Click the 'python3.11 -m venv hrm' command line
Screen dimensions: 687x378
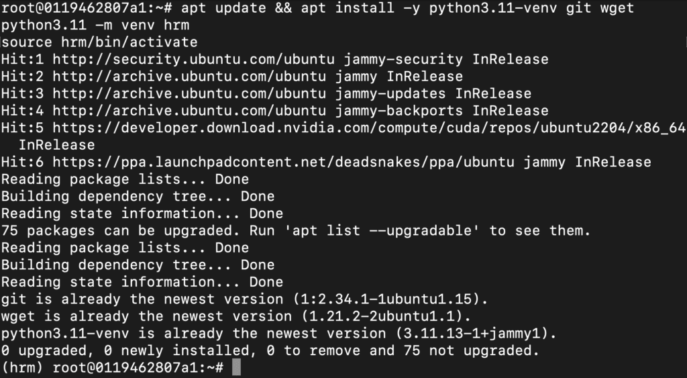click(x=95, y=25)
